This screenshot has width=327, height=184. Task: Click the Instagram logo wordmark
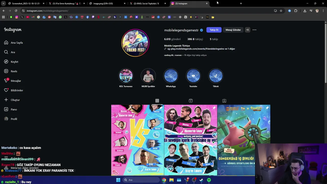pyautogui.click(x=13, y=30)
